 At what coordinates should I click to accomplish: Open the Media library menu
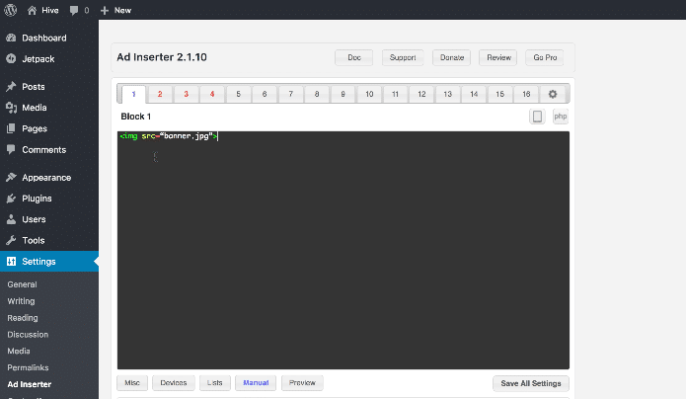49,108
